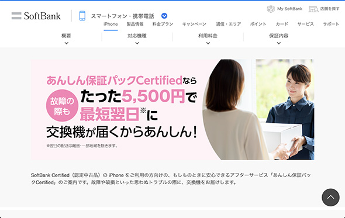
Task: Click the My SoftBank cube icon
Action: 271,9
